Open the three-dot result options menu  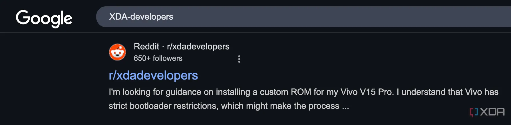coord(239,59)
